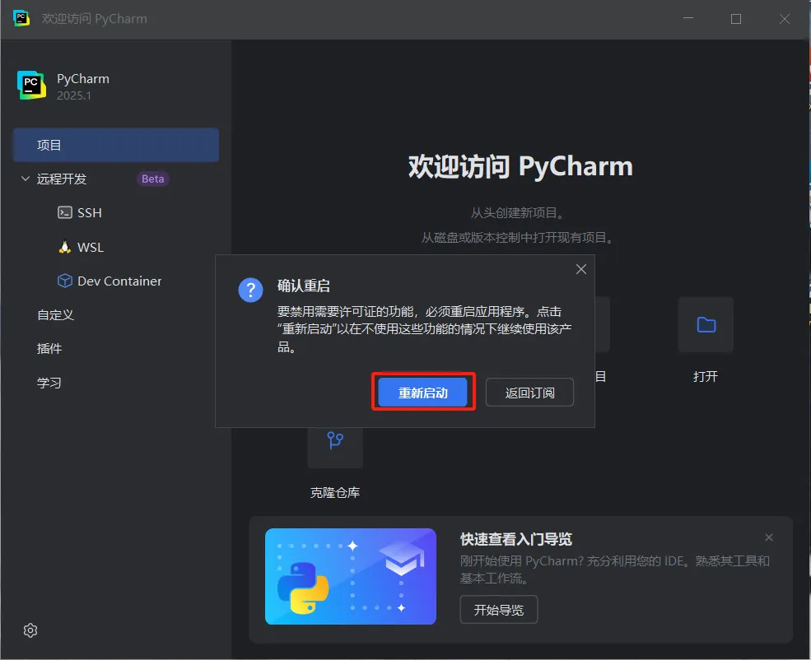Click the 克隆仓库 branch icon

[335, 441]
